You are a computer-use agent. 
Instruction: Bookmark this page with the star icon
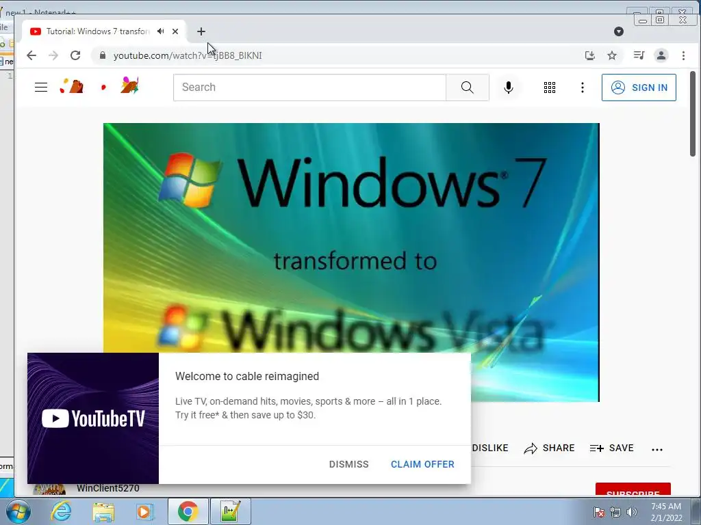coord(612,55)
